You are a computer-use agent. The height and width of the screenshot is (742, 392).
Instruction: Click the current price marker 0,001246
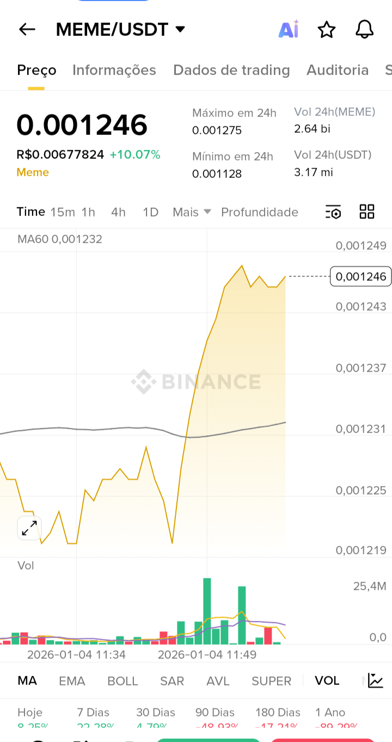point(360,276)
